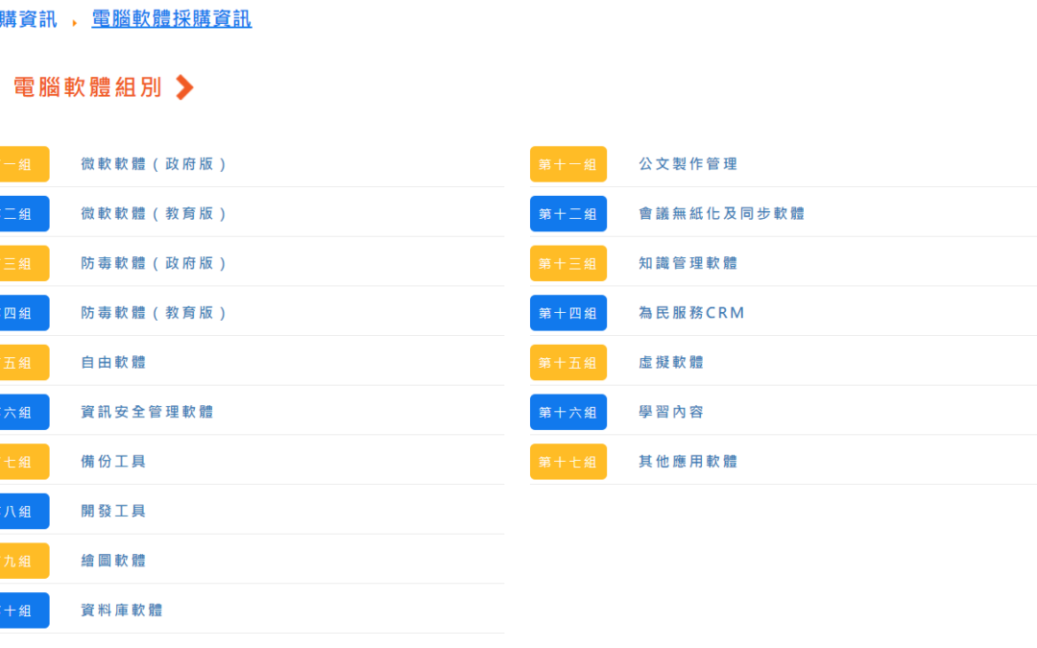Click the blue 第十四組 badge
Screen dimensions: 1037x648
568,313
